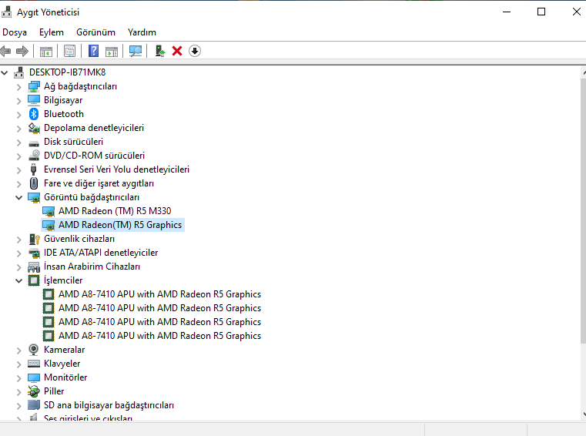Viewport: 586px width, 436px height.
Task: Click the Güvenlik cihazları key icon
Action: [34, 239]
